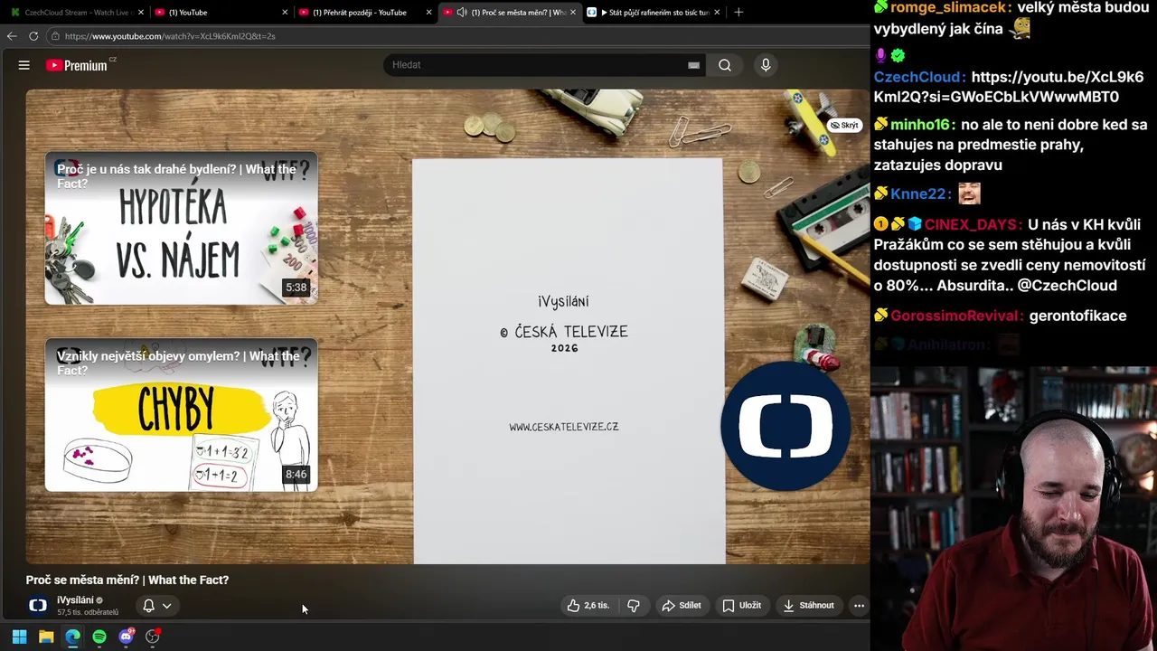Click romge_slimacek username in chat
The image size is (1157, 651).
click(x=951, y=7)
